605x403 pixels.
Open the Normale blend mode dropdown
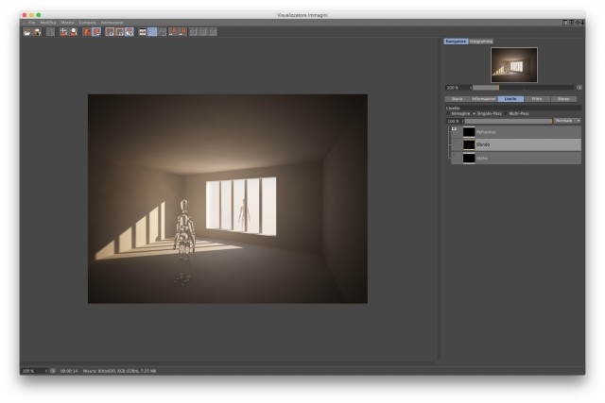(x=567, y=121)
